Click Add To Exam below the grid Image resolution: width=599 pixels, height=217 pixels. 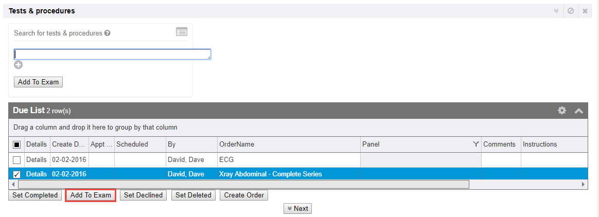(x=91, y=195)
